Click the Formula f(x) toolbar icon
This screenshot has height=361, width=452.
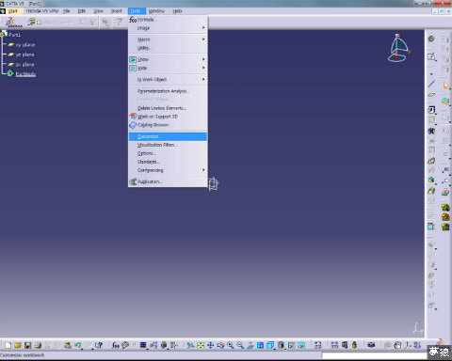point(115,345)
